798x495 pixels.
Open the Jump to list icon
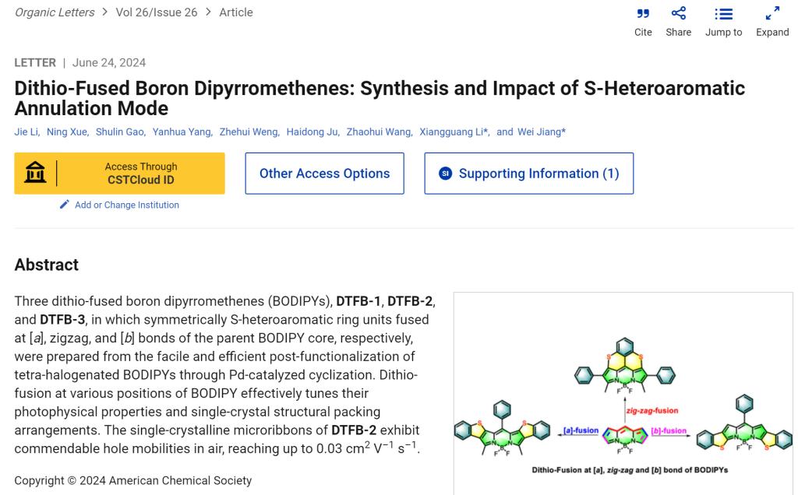(x=723, y=14)
